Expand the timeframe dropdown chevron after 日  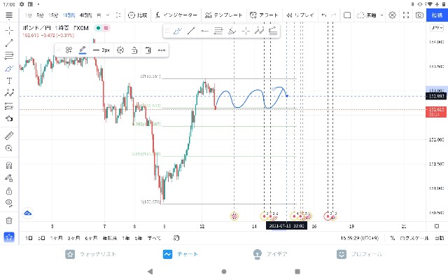point(108,15)
